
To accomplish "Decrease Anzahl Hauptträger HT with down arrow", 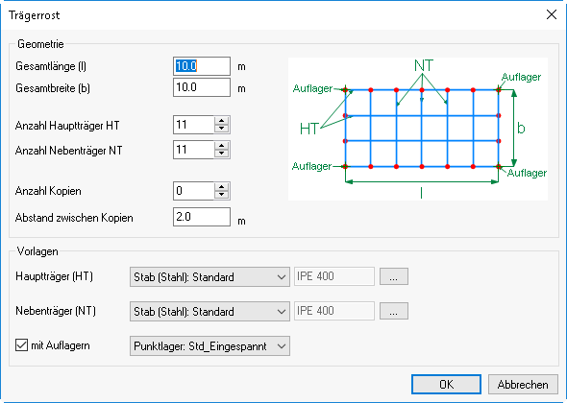I will (221, 129).
